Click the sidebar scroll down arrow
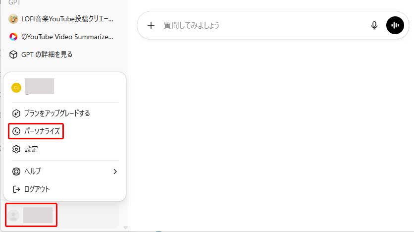The width and height of the screenshot is (414, 232). (125, 228)
